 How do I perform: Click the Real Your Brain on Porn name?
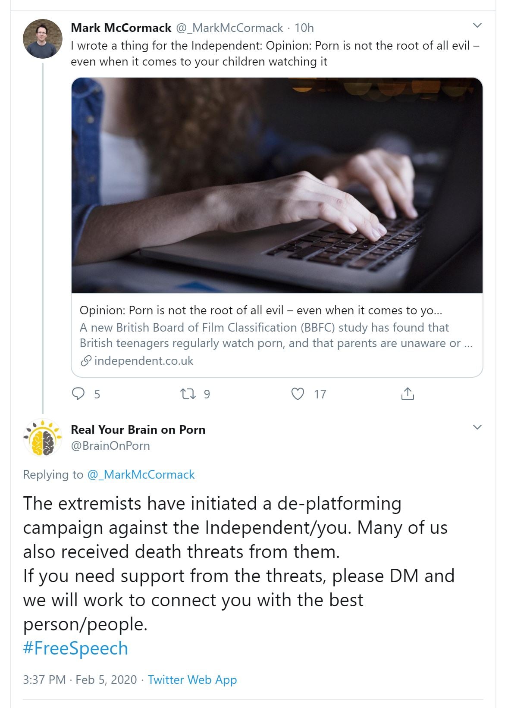coord(138,429)
